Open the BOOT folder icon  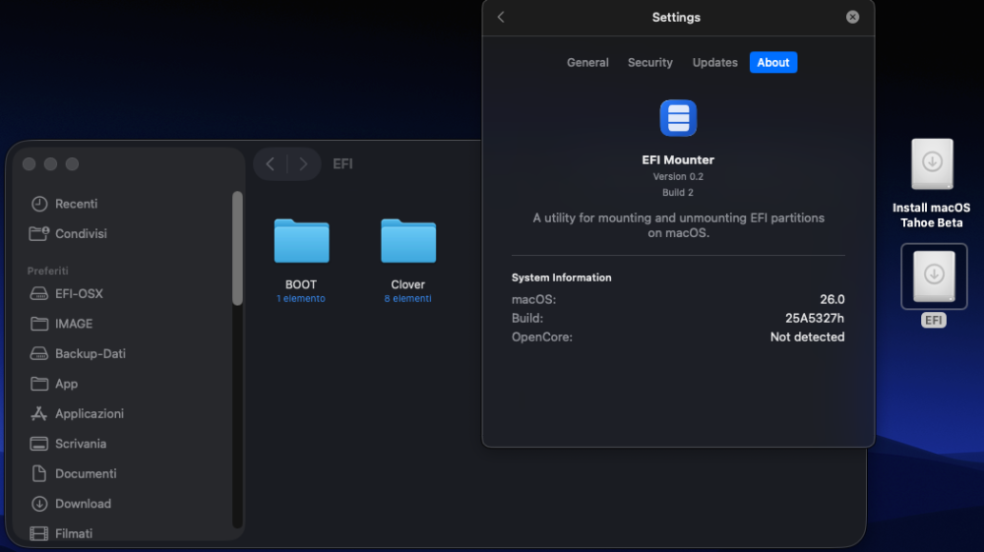point(301,241)
